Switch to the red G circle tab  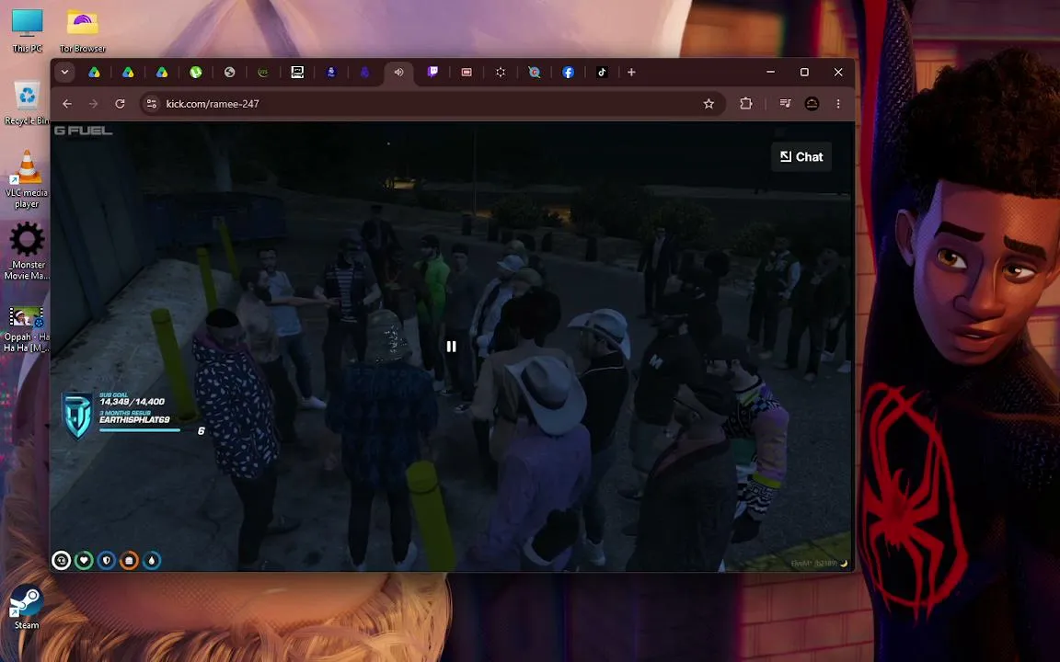click(534, 72)
